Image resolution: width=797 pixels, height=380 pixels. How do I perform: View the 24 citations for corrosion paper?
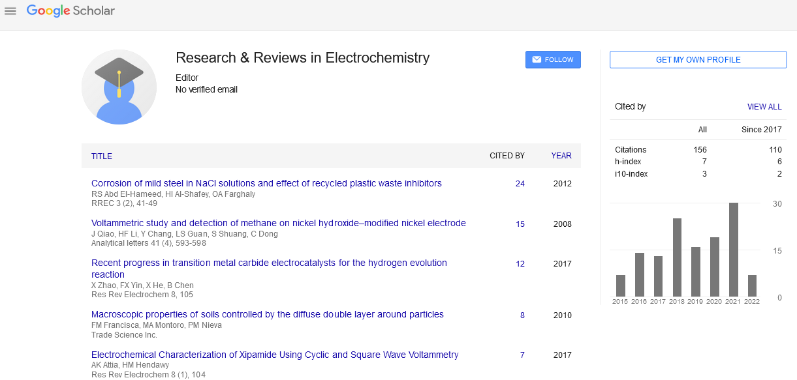pyautogui.click(x=520, y=184)
